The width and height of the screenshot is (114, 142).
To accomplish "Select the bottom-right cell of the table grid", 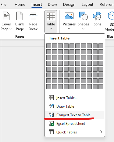I will (x=101, y=87).
